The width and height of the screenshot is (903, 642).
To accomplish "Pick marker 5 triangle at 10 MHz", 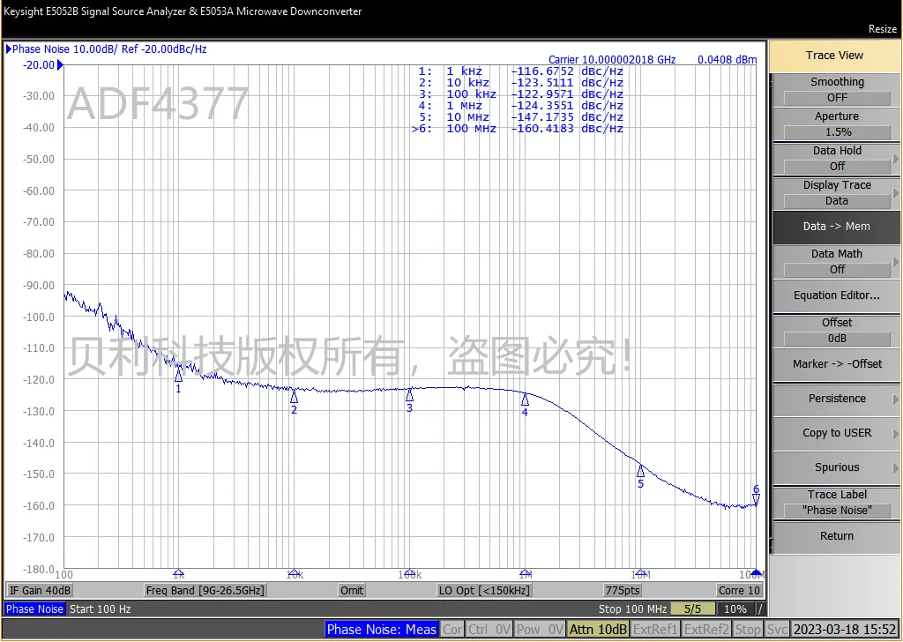I will tap(640, 471).
